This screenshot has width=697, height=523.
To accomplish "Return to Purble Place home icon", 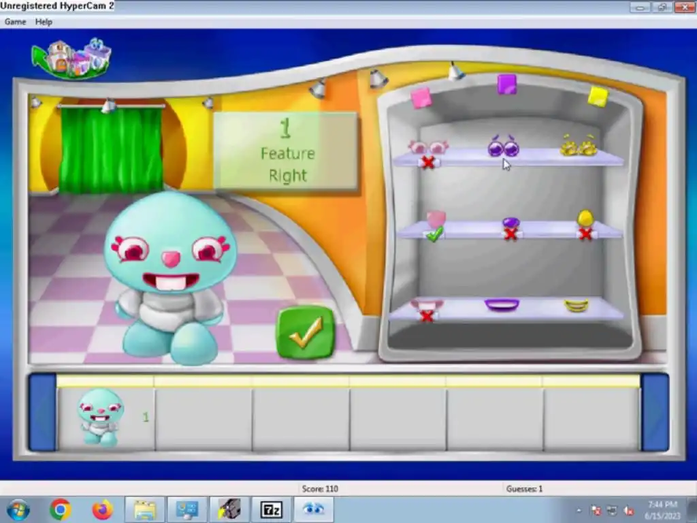I will [x=71, y=59].
